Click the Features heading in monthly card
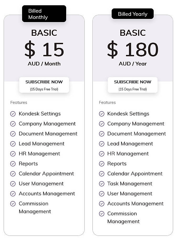Screen dimensions: 176x240 [x=19, y=103]
